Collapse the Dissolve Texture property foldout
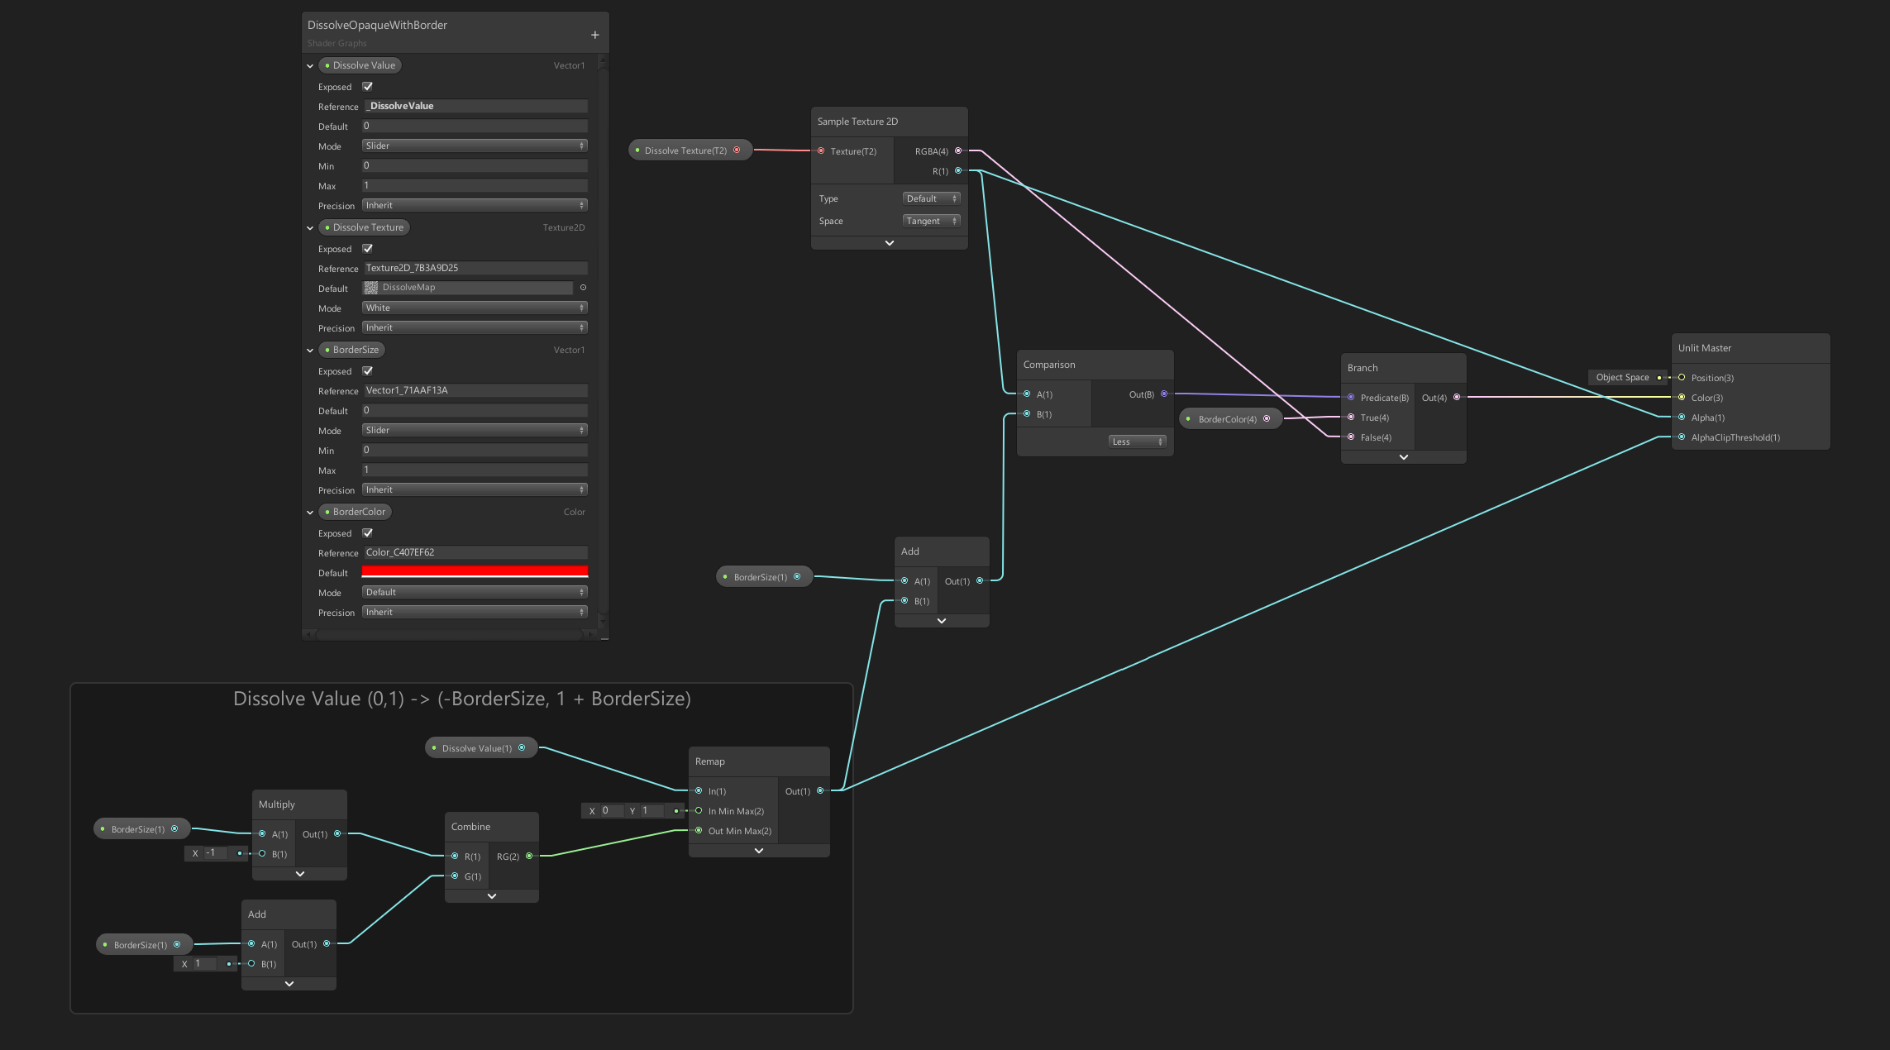Screen dimensions: 1890x1050 click(x=310, y=228)
